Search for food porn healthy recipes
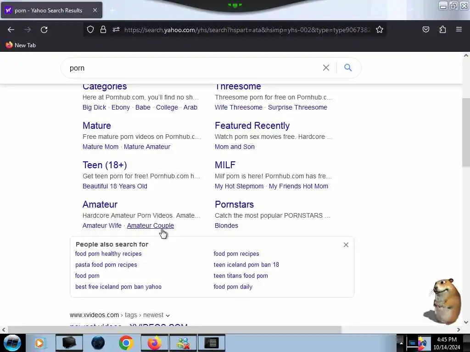 click(108, 254)
